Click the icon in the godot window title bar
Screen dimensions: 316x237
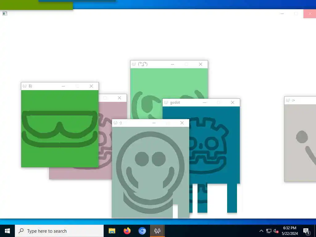[166, 102]
